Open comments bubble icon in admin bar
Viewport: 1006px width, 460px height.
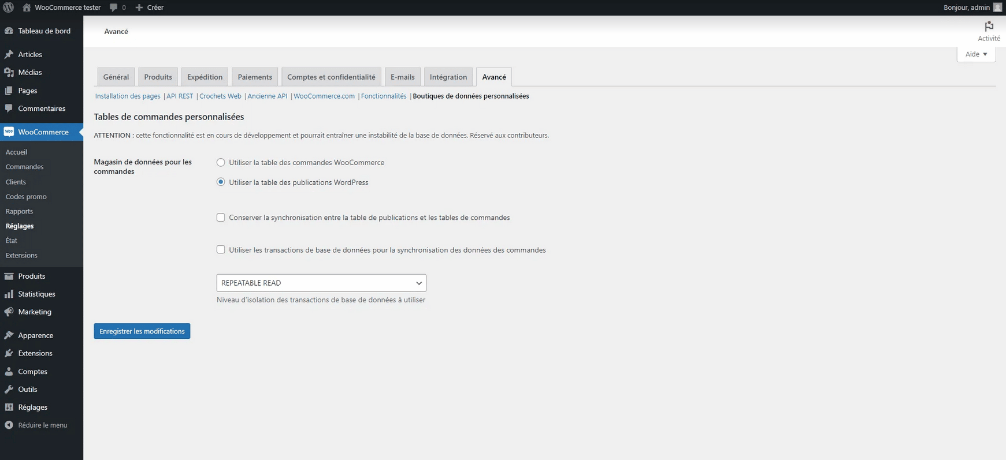(x=114, y=8)
